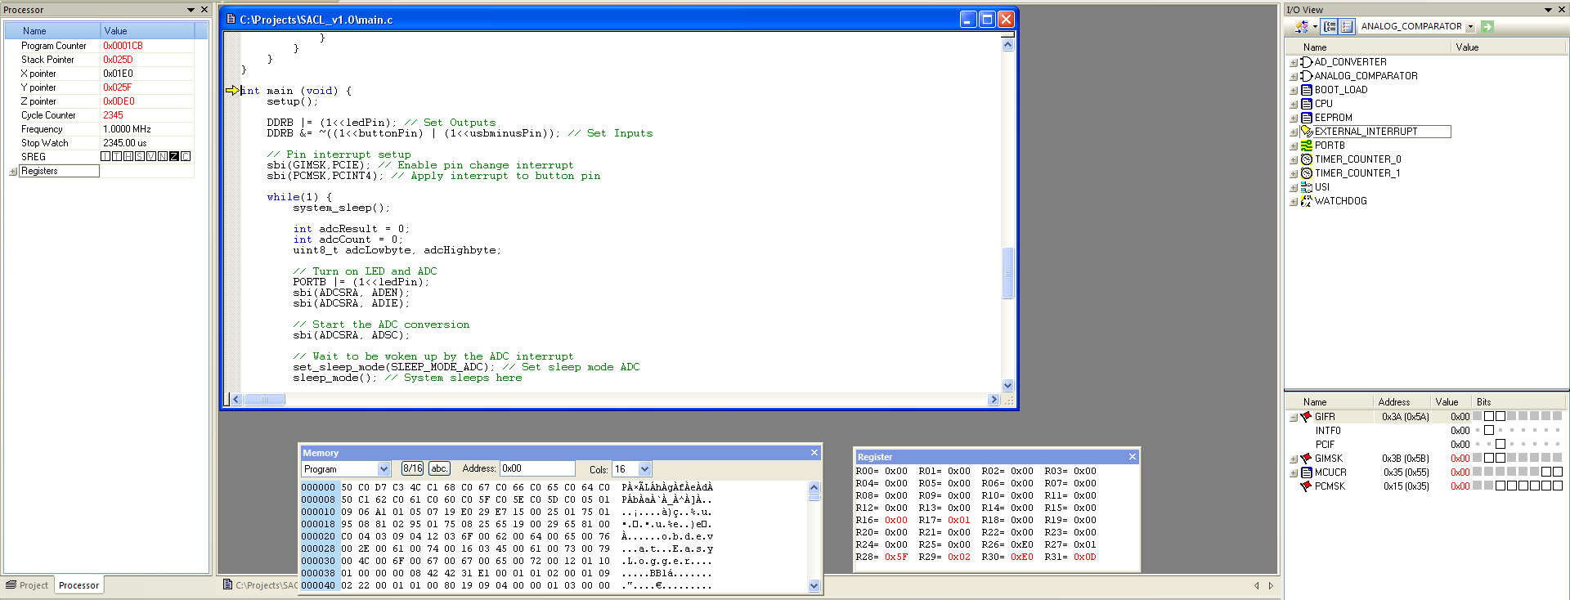1570x600 pixels.
Task: Click the USI module icon
Action: (1307, 187)
